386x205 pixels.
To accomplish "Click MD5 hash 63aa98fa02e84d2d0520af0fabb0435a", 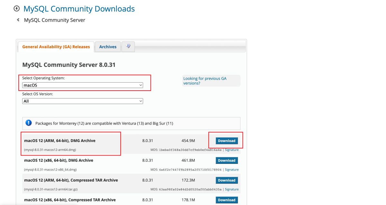I will (x=190, y=189).
